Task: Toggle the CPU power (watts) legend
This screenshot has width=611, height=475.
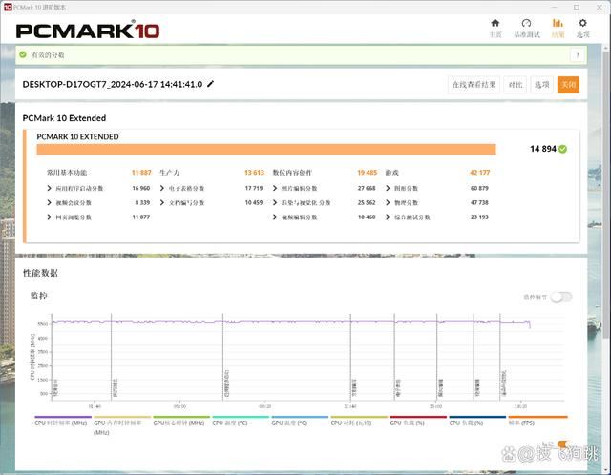Action: tap(359, 422)
